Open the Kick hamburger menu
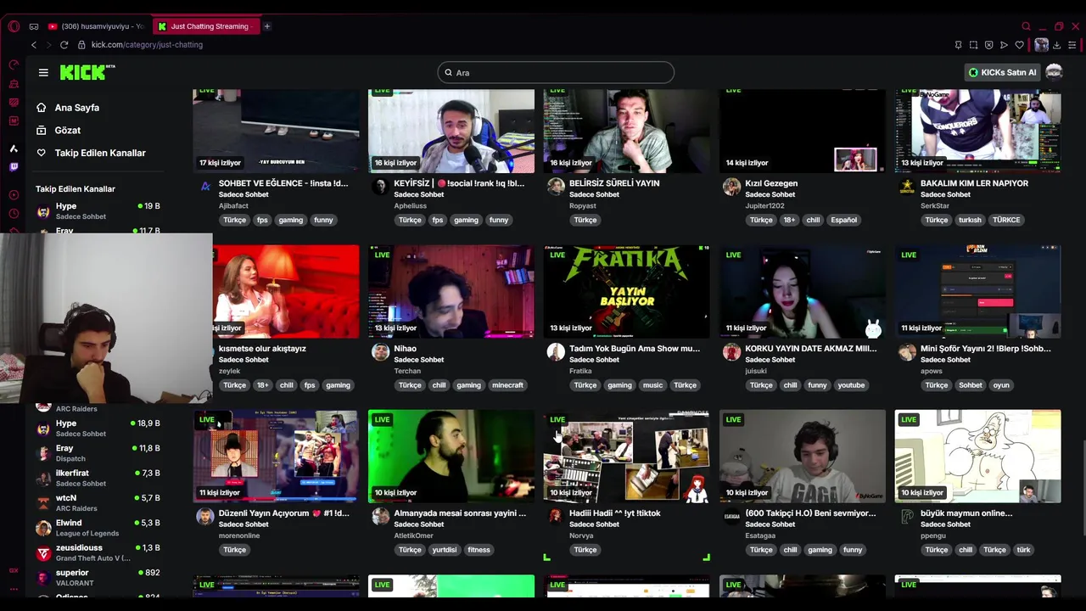The height and width of the screenshot is (611, 1086). click(x=43, y=73)
